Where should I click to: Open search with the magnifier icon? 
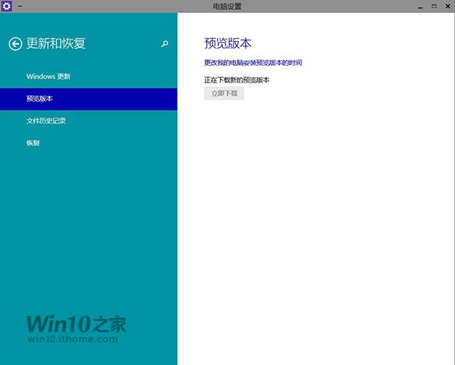coord(165,44)
